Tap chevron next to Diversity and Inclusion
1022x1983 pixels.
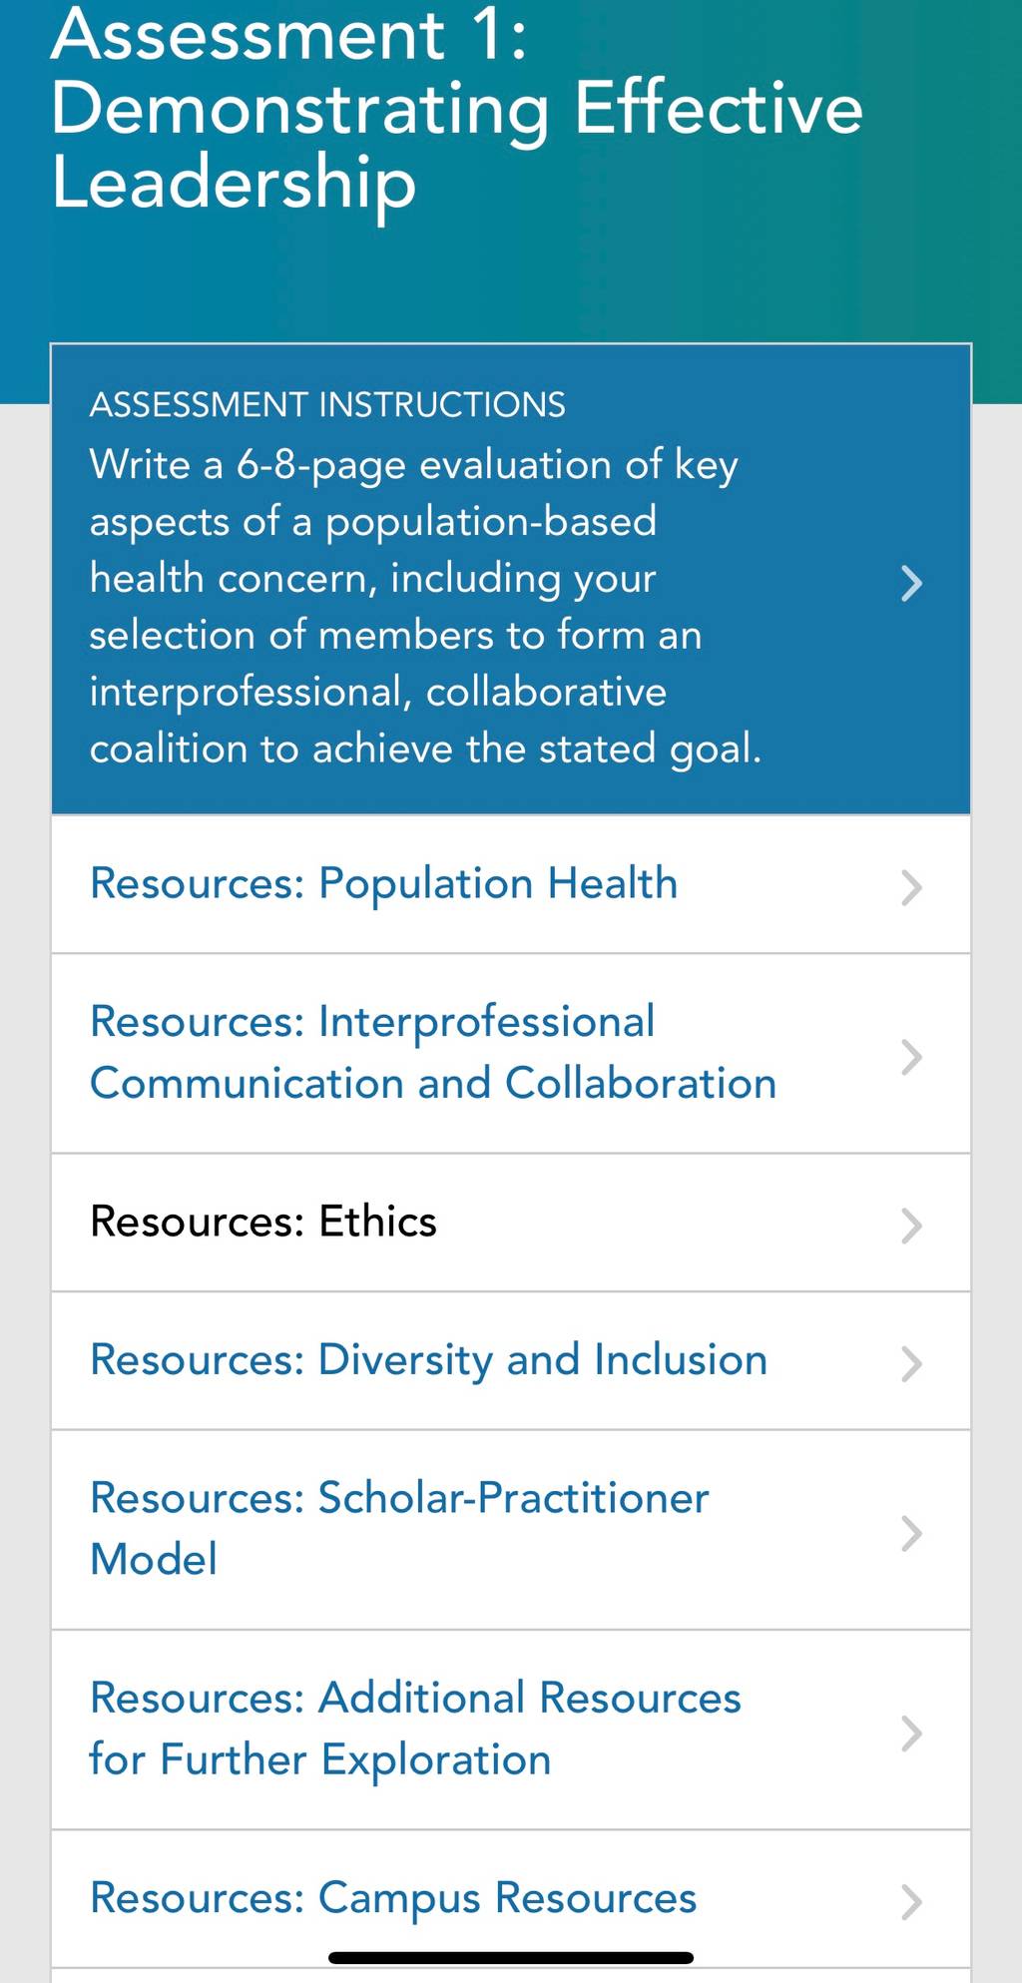[x=911, y=1364]
